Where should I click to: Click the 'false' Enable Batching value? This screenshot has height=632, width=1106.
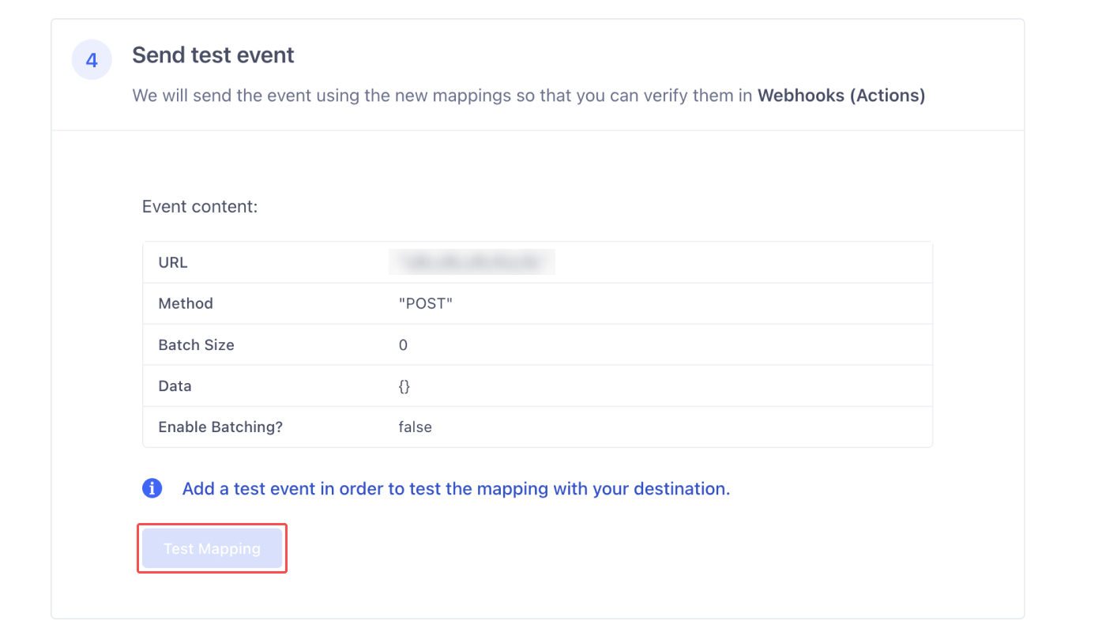(416, 427)
